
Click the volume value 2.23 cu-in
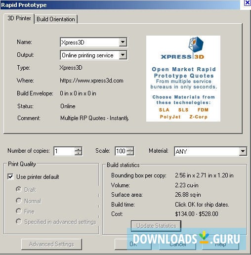click(187, 185)
